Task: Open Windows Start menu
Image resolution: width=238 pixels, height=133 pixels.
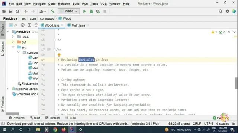Action: click(x=4, y=130)
